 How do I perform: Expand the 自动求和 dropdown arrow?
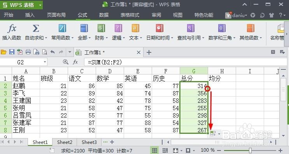pyautogui.click(x=46, y=38)
